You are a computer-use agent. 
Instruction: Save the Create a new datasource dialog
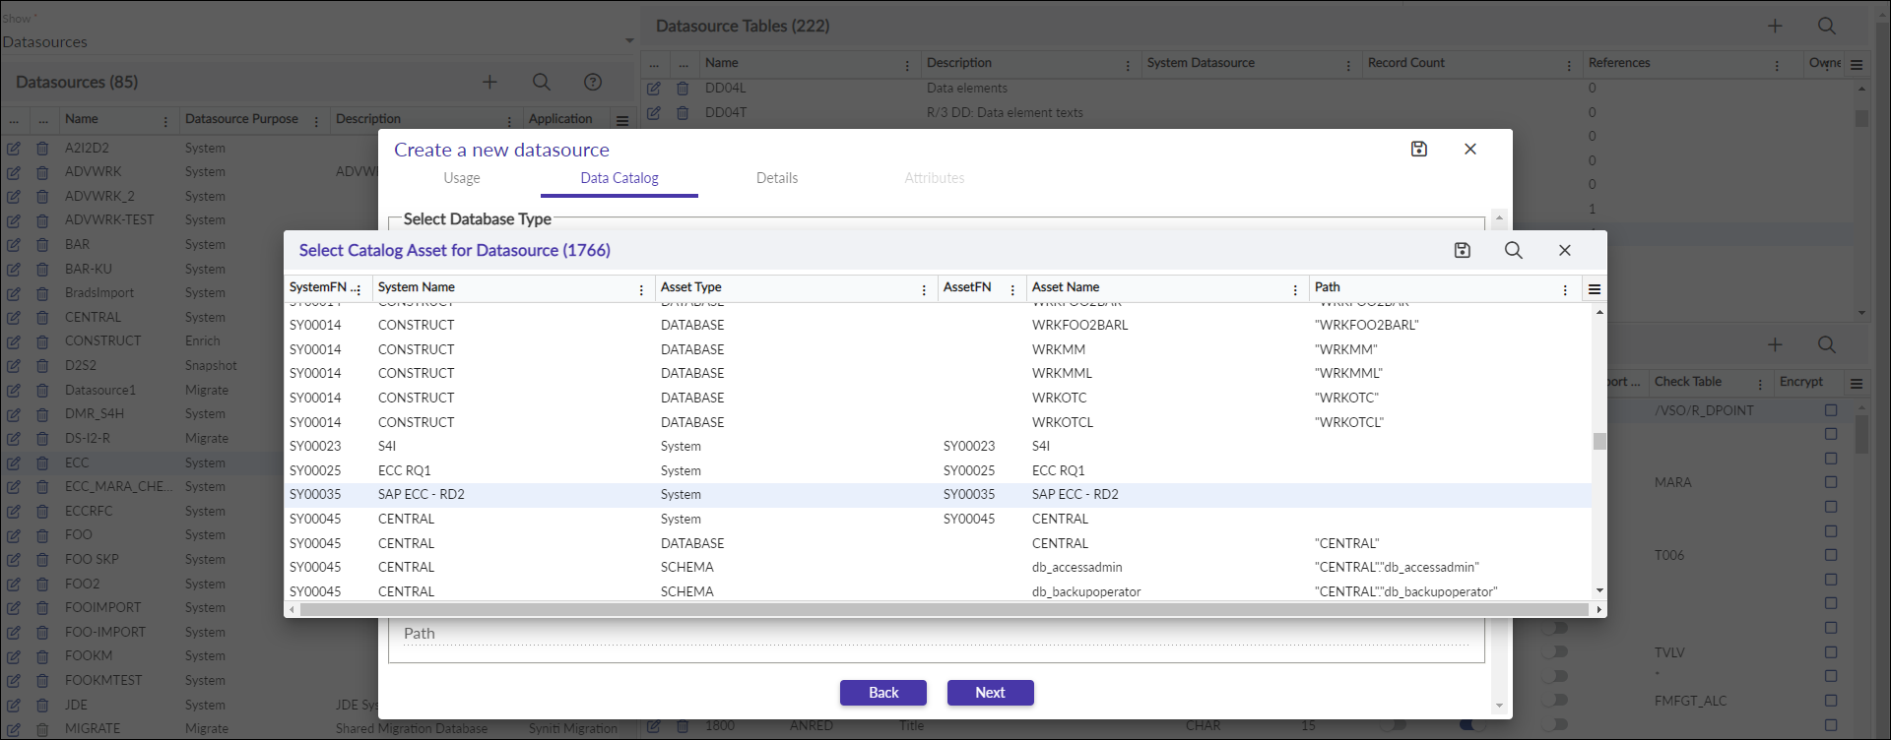(x=1419, y=149)
